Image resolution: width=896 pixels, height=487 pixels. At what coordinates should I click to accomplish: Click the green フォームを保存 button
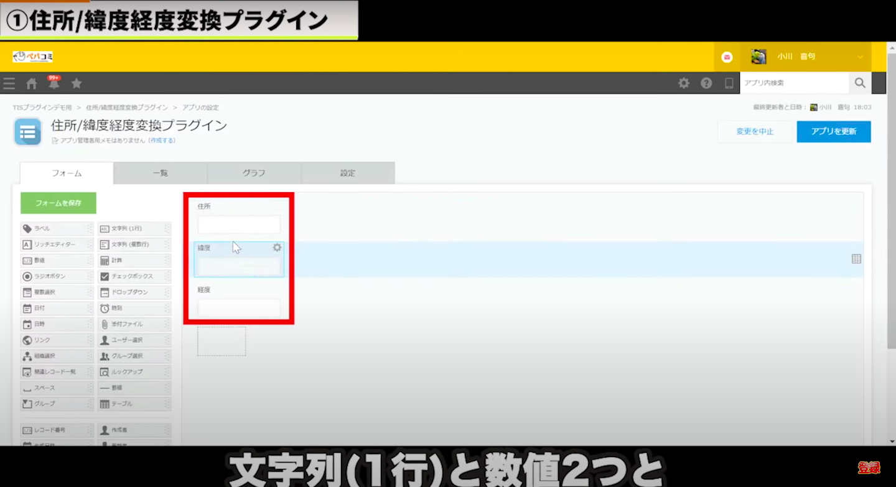(58, 203)
